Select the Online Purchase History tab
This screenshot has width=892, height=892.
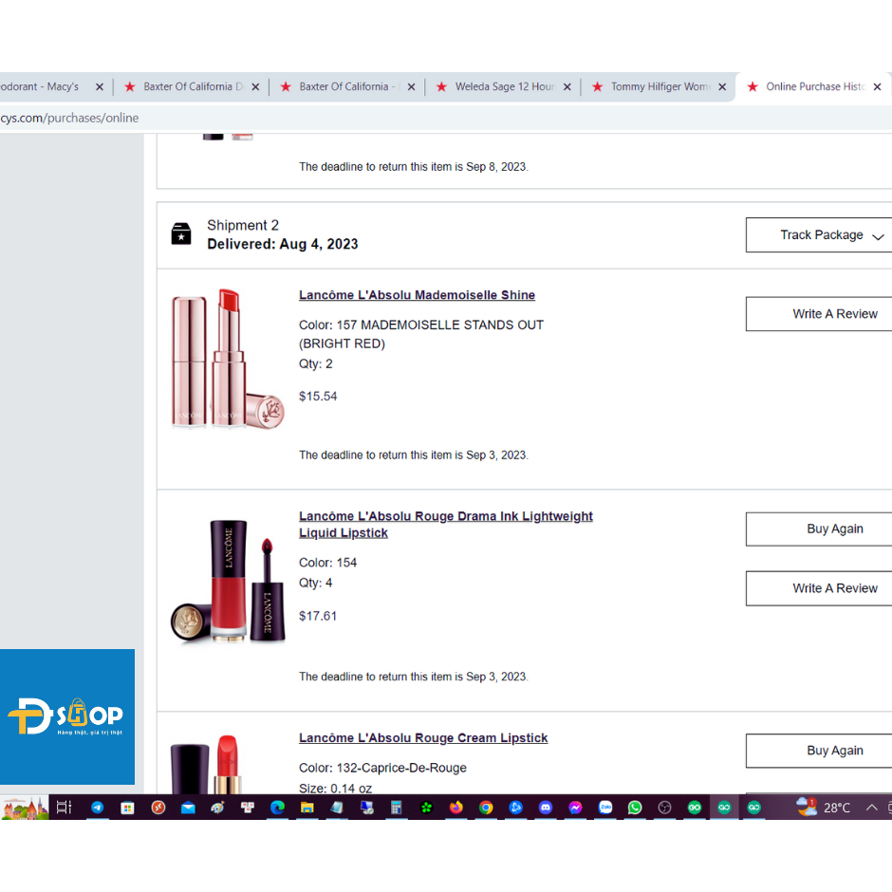[812, 86]
